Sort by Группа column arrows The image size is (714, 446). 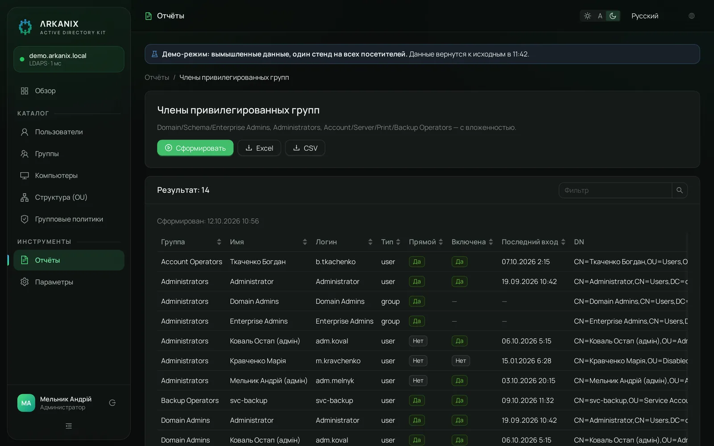click(x=219, y=242)
